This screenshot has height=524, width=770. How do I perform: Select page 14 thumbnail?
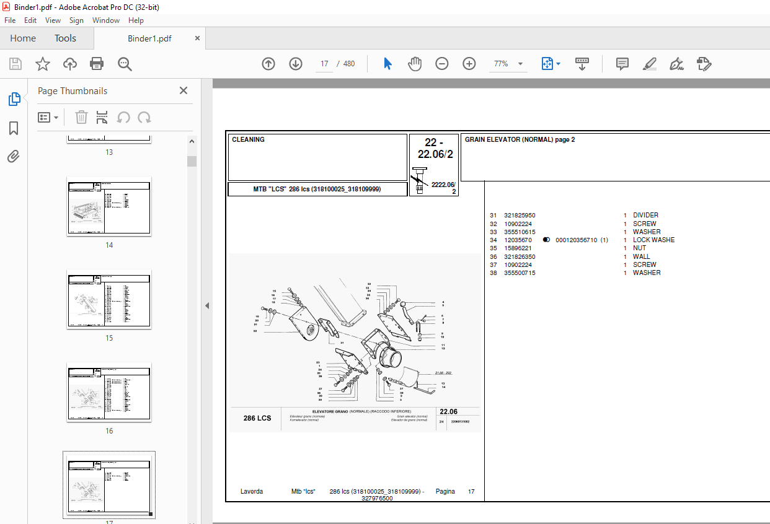tap(109, 206)
